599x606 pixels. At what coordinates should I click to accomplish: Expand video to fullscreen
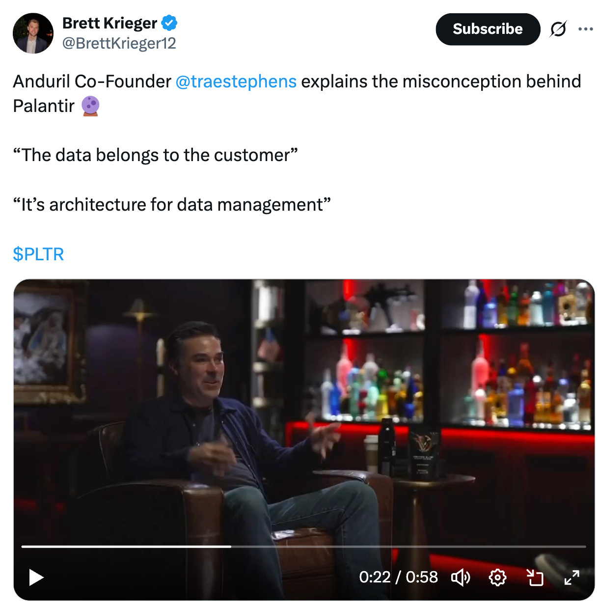pos(572,578)
